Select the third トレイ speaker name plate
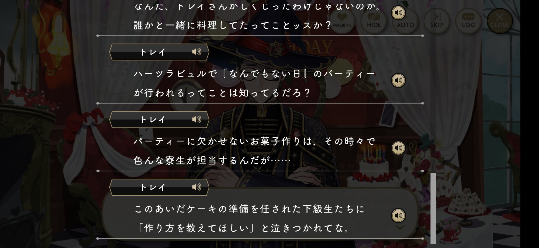Viewport: 539px width, 248px height. coord(159,187)
